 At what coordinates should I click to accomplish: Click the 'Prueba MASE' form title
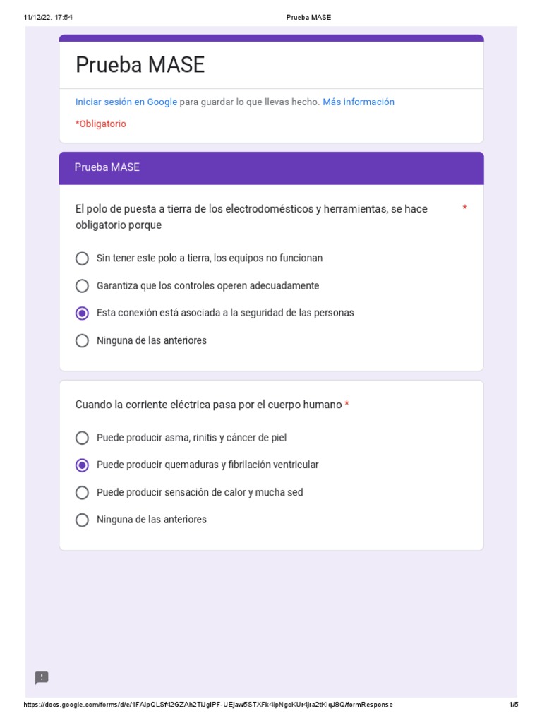point(140,66)
